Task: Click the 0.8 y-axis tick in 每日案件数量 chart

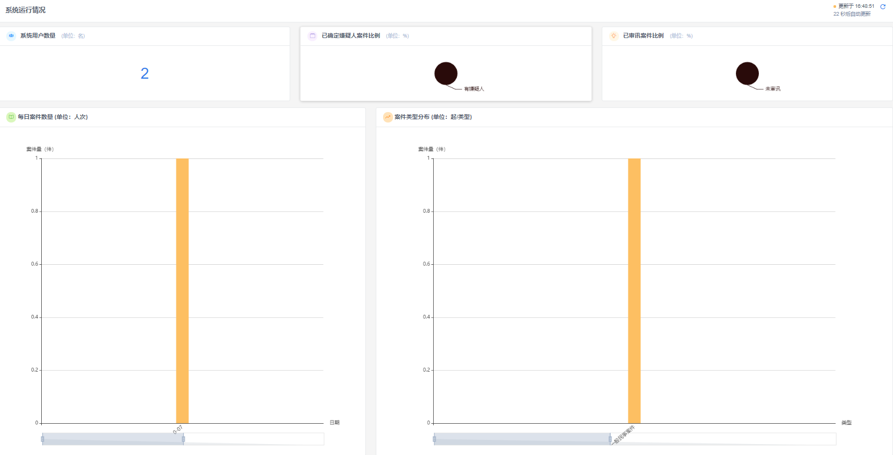Action: (34, 211)
